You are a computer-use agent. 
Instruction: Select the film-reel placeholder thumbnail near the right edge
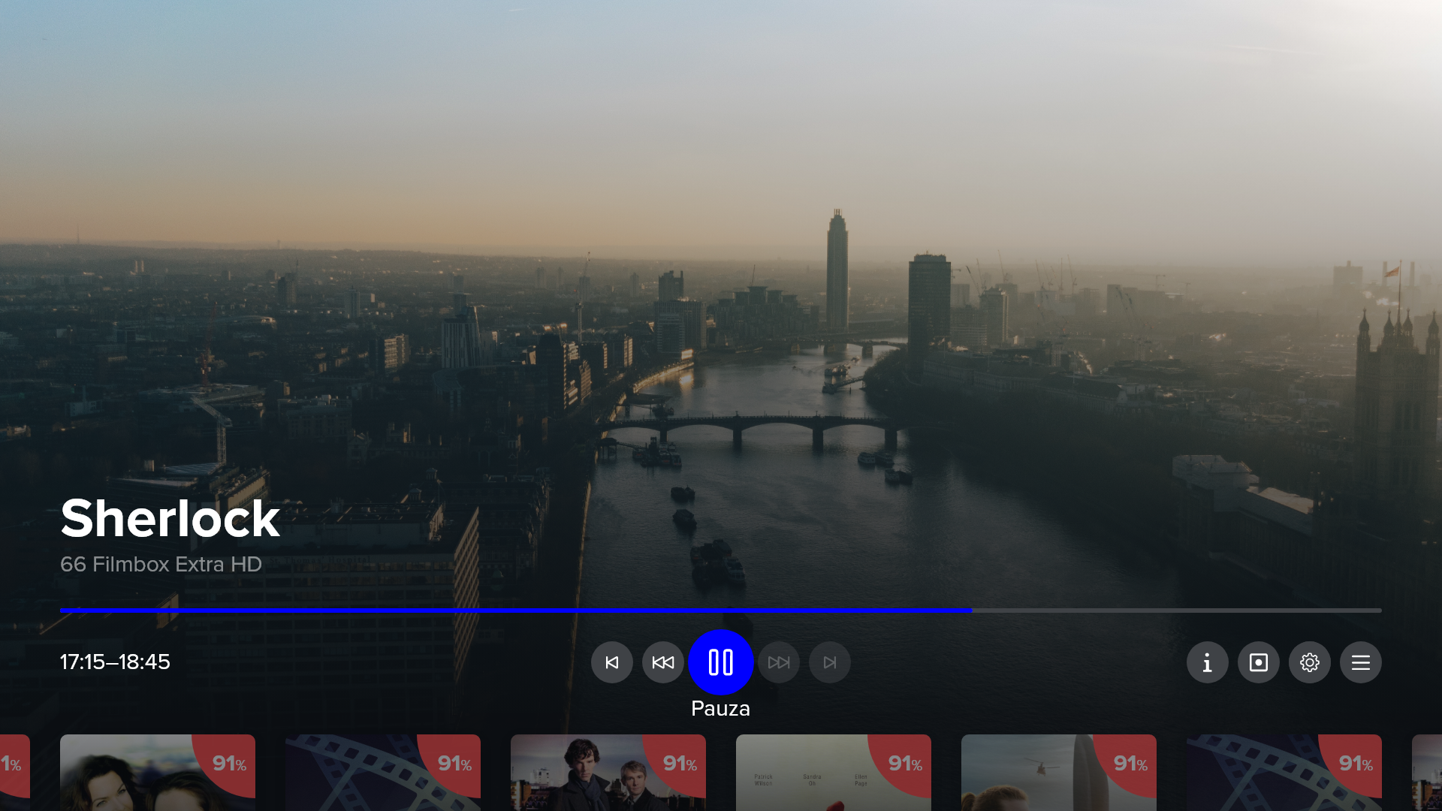pyautogui.click(x=1284, y=773)
